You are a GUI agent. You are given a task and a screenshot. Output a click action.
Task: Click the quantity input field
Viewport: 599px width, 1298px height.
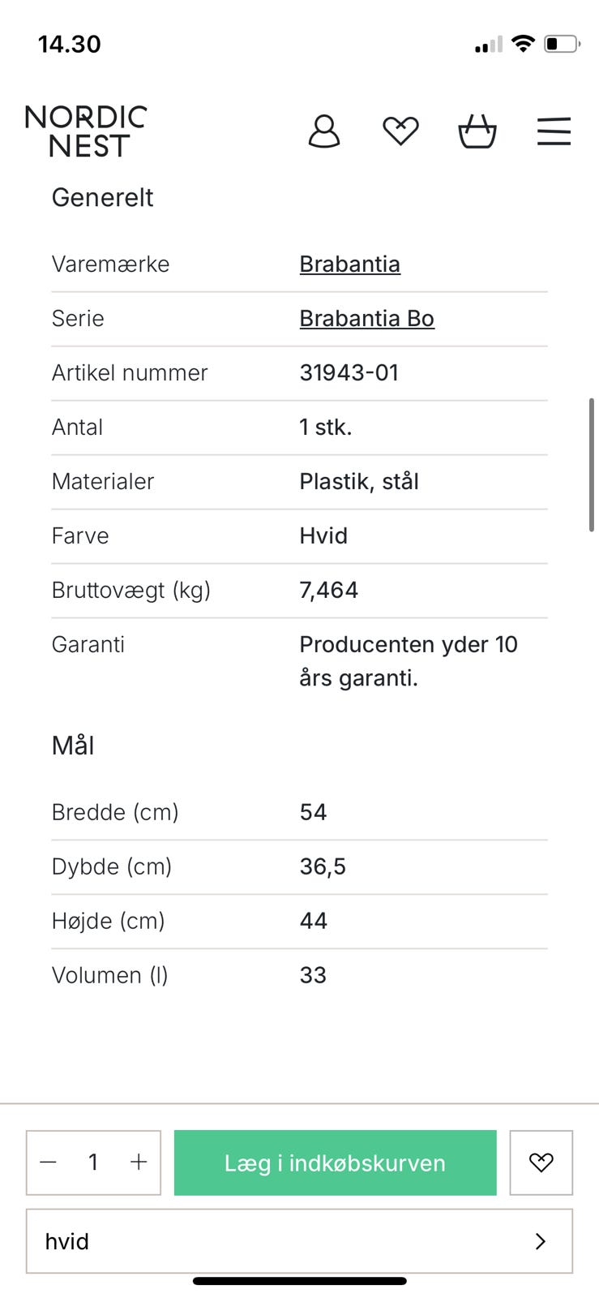pos(93,1163)
